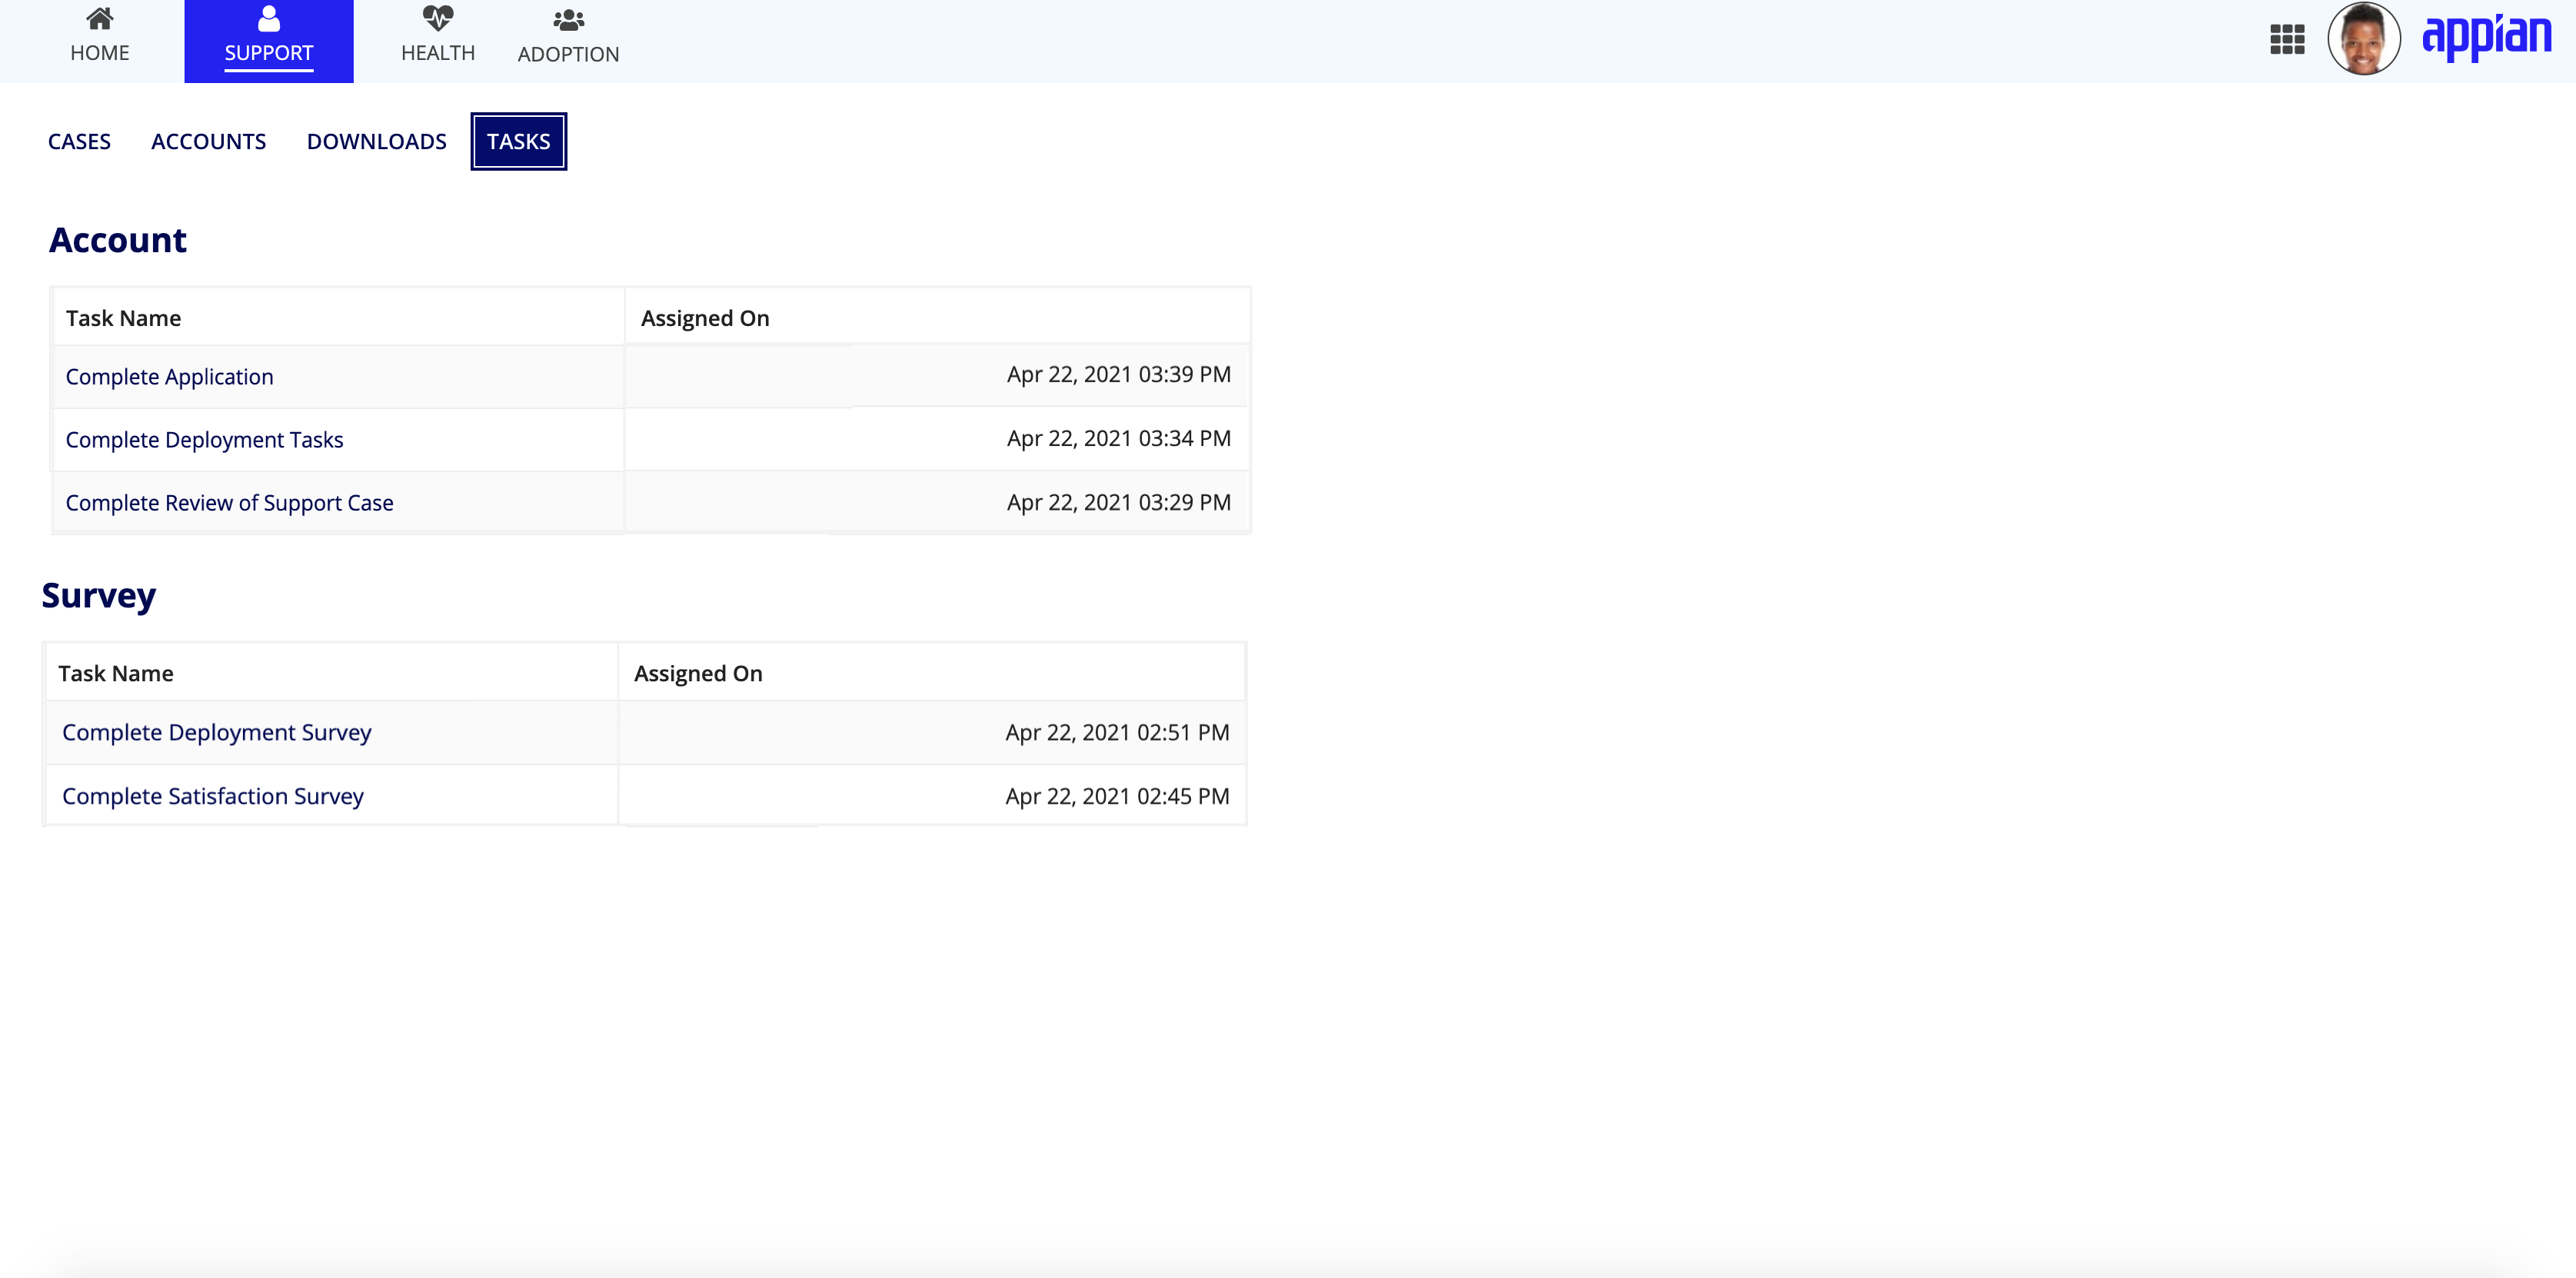Viewport: 2576px width, 1278px height.
Task: Open the Complete Application task
Action: [x=169, y=376]
